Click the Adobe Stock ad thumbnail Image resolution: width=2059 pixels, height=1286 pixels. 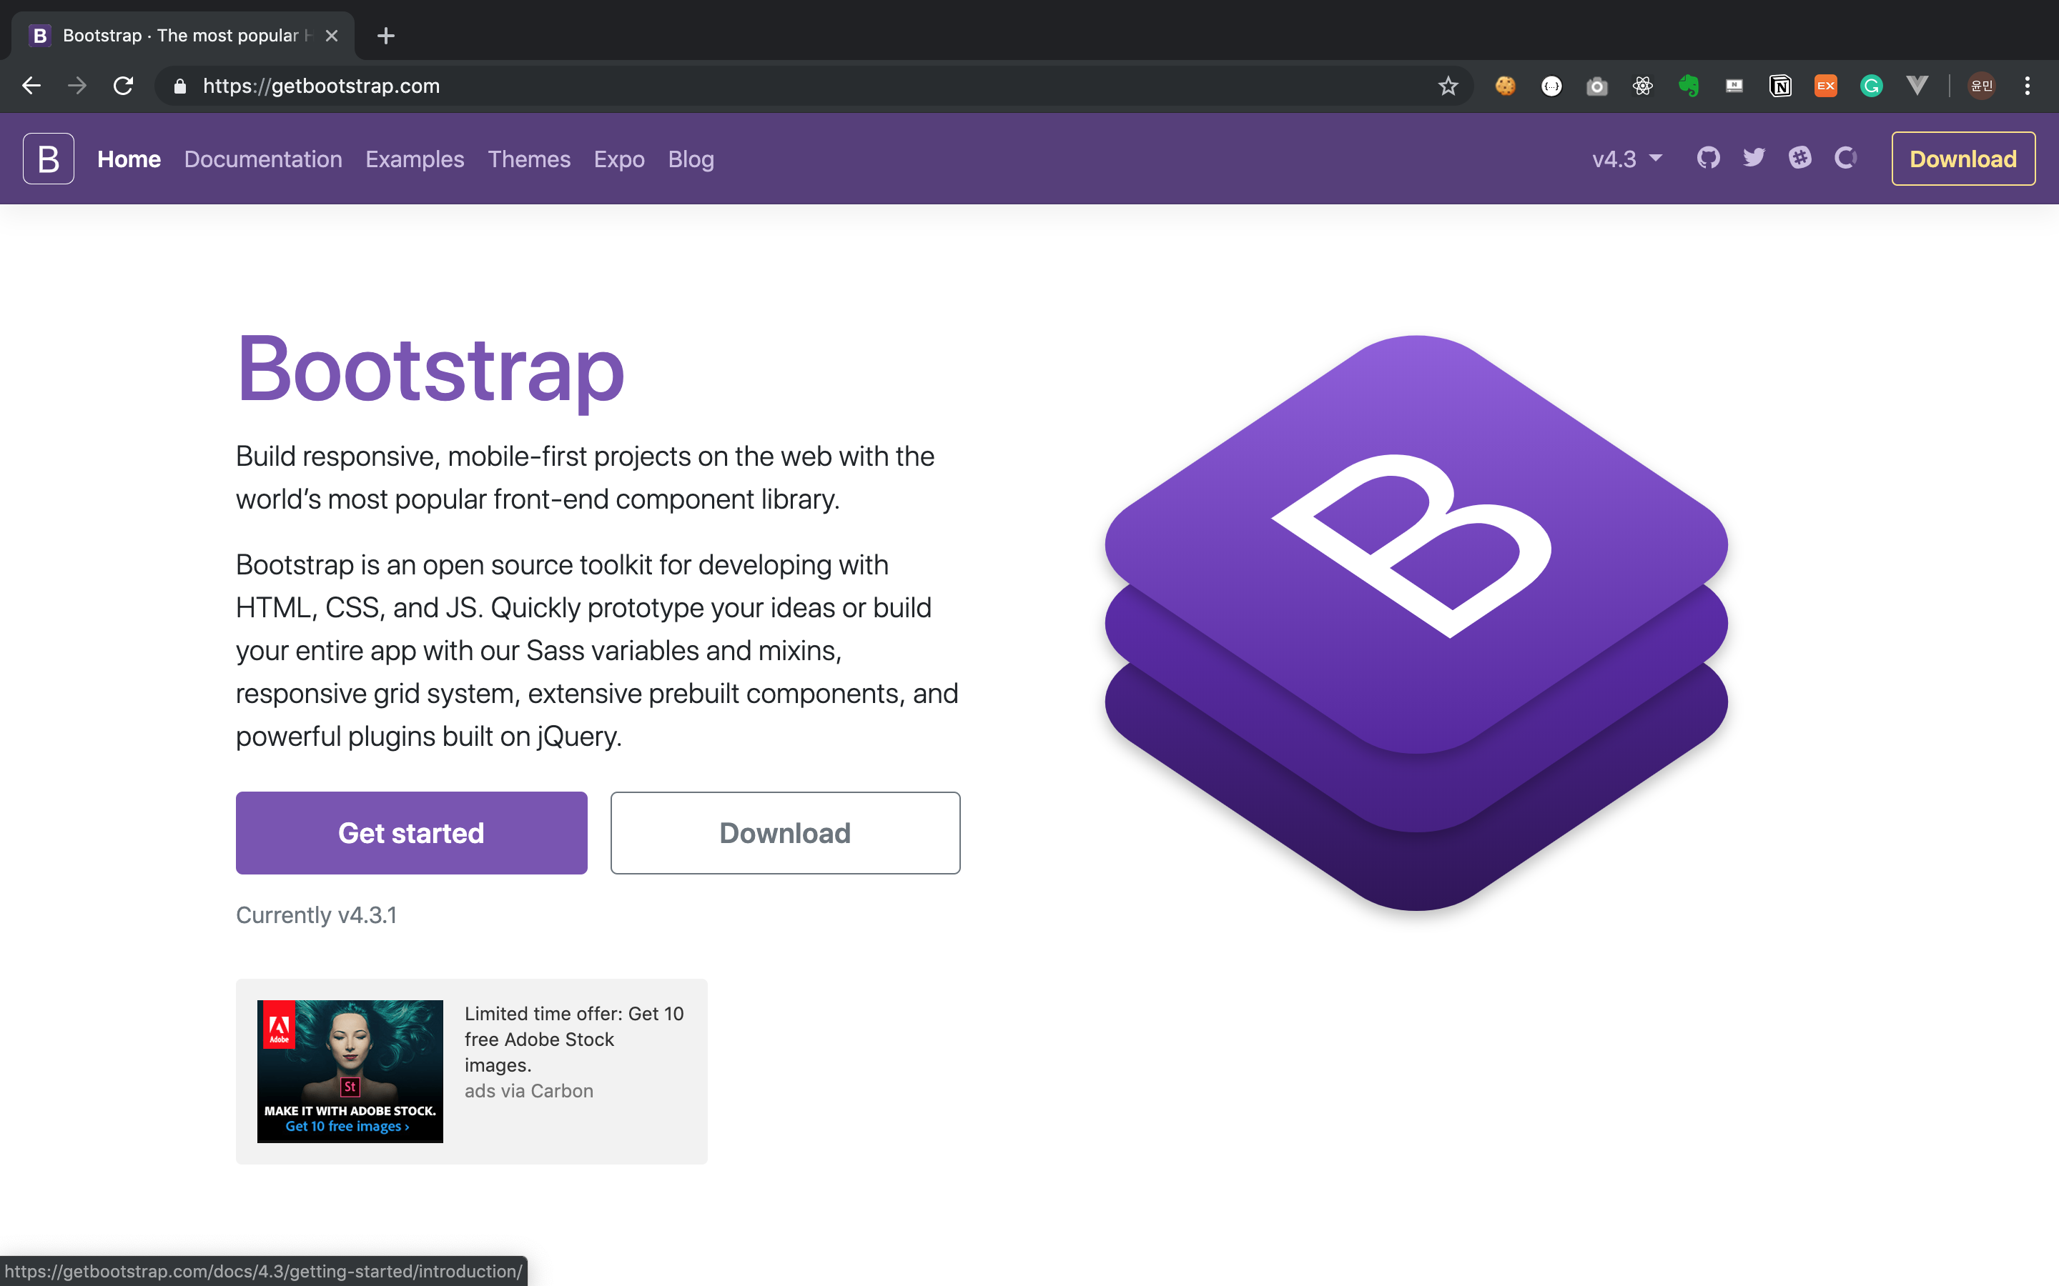[350, 1071]
